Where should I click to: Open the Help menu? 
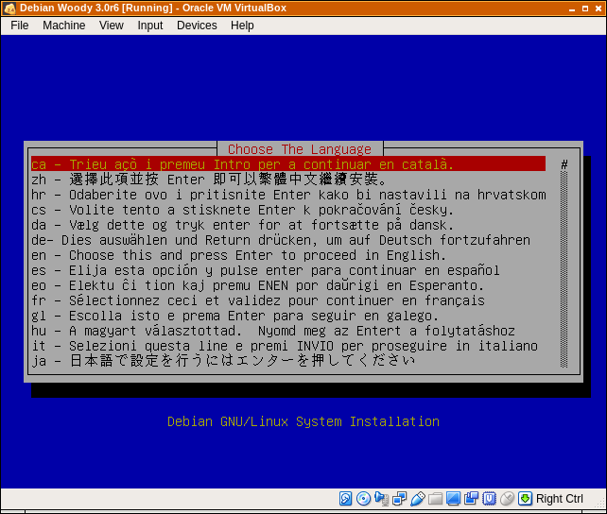point(242,26)
